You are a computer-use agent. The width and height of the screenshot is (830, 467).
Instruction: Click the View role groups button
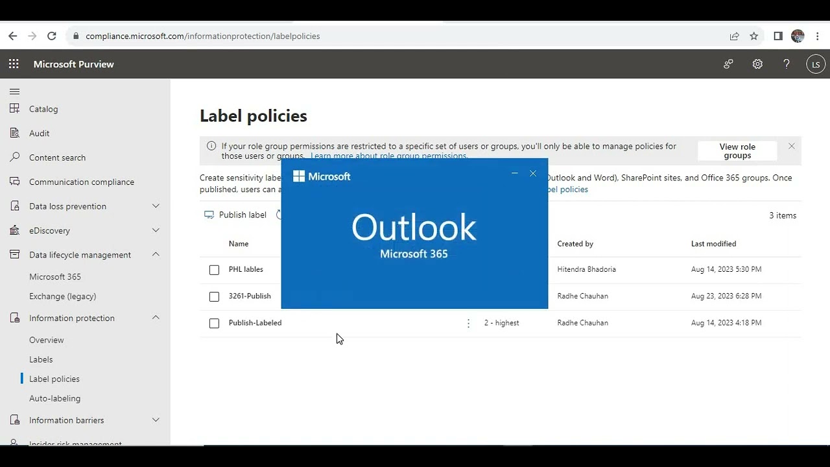(x=737, y=151)
